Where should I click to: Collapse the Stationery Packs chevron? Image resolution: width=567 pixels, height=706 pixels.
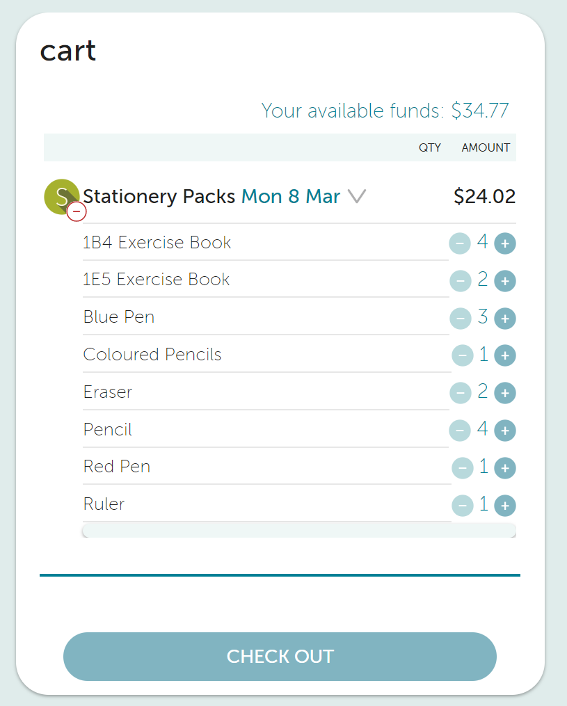tap(357, 196)
